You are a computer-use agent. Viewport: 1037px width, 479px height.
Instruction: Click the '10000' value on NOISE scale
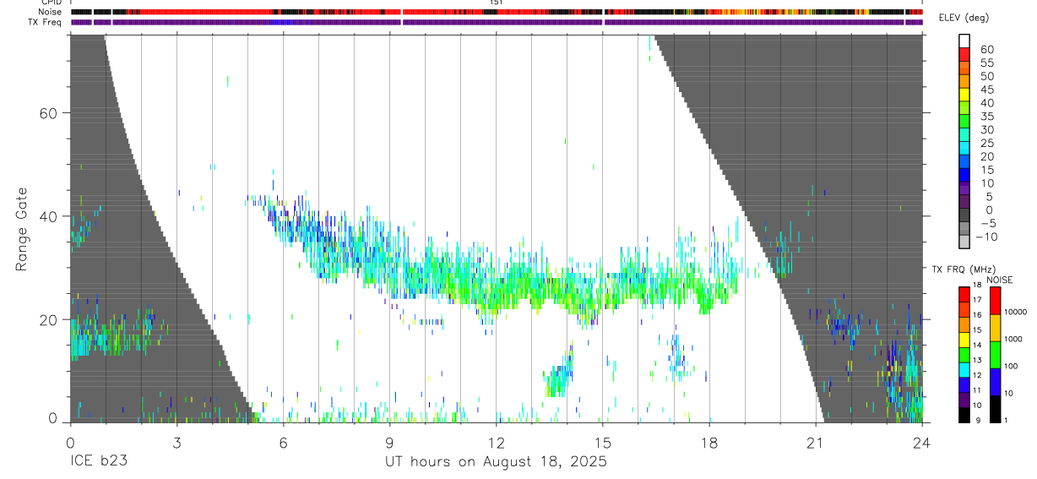coord(1017,312)
